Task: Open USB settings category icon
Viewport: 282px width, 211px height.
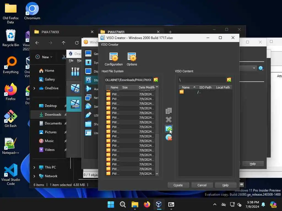Action: tap(88, 115)
